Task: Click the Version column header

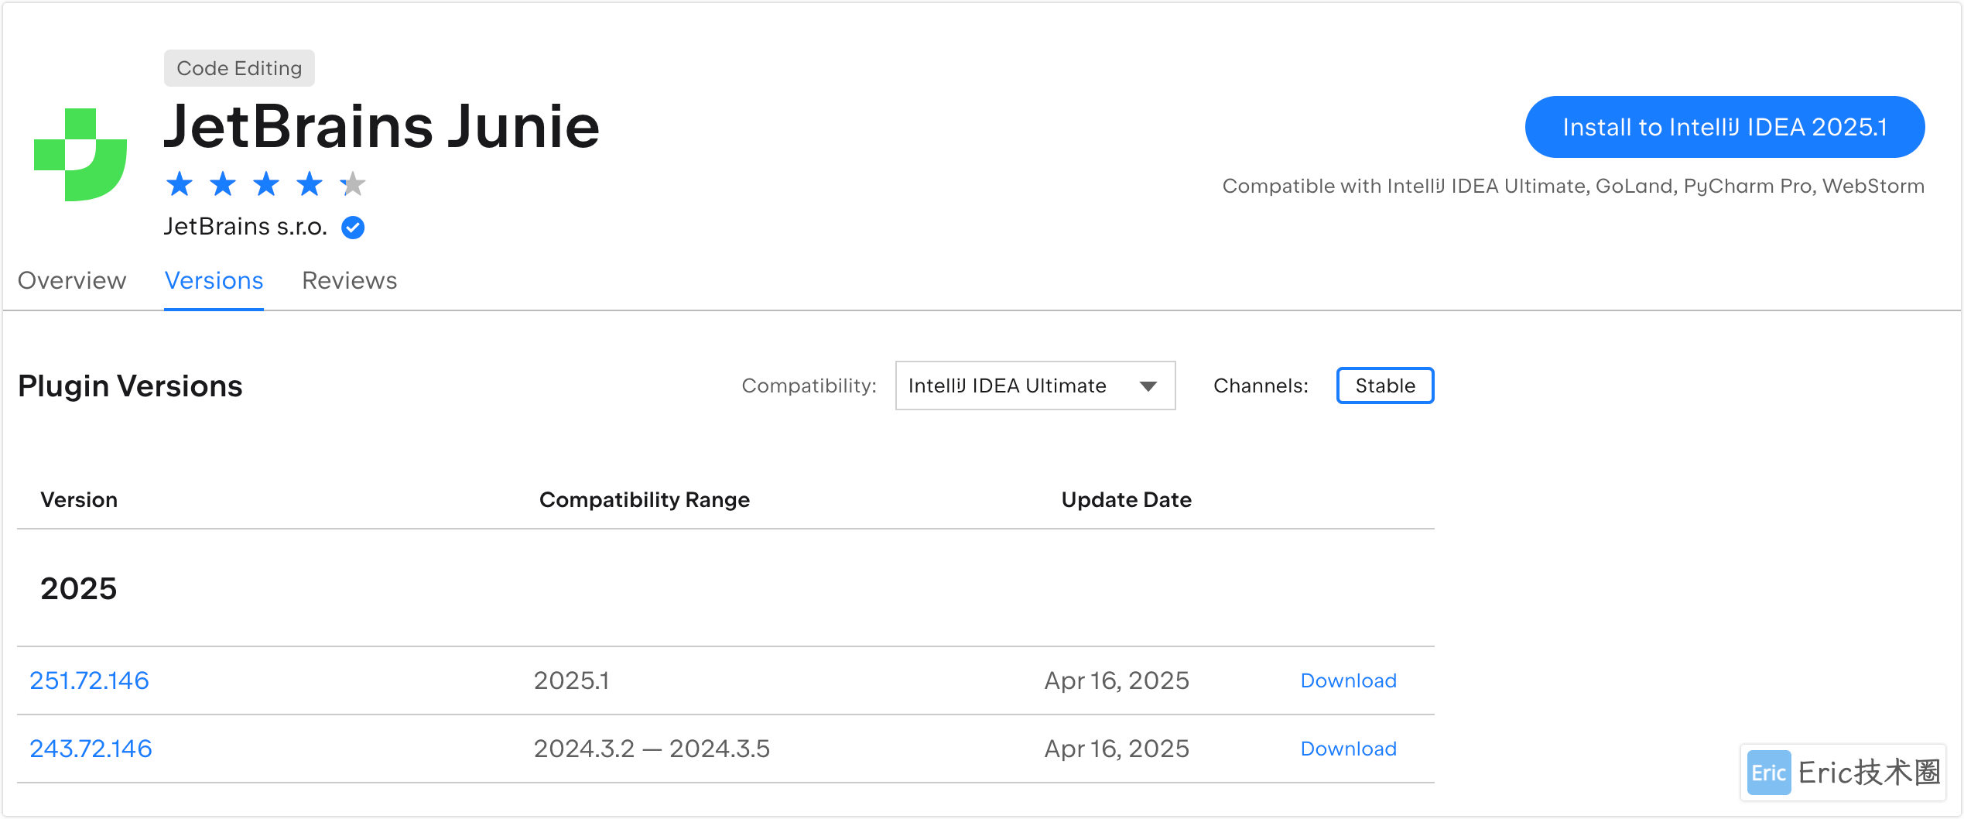Action: click(79, 500)
